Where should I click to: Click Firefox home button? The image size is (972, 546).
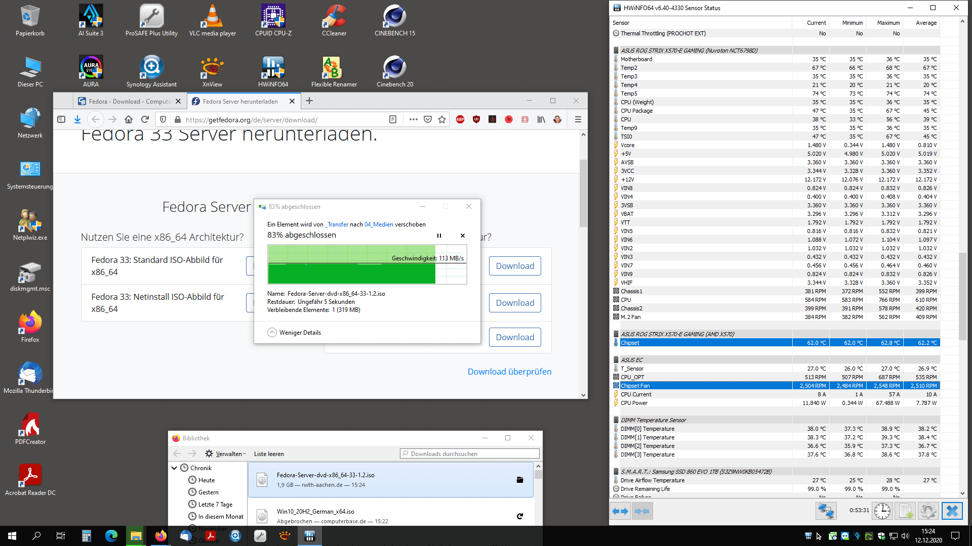click(x=129, y=119)
